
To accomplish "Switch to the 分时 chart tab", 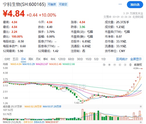I will click(x=7, y=59).
